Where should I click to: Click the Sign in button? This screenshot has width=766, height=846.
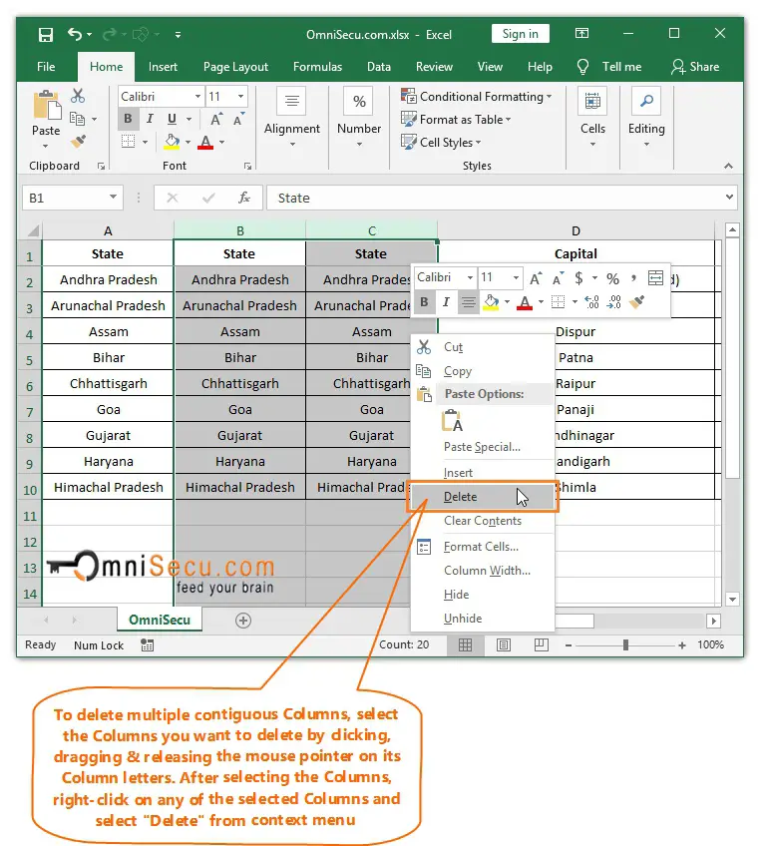520,34
